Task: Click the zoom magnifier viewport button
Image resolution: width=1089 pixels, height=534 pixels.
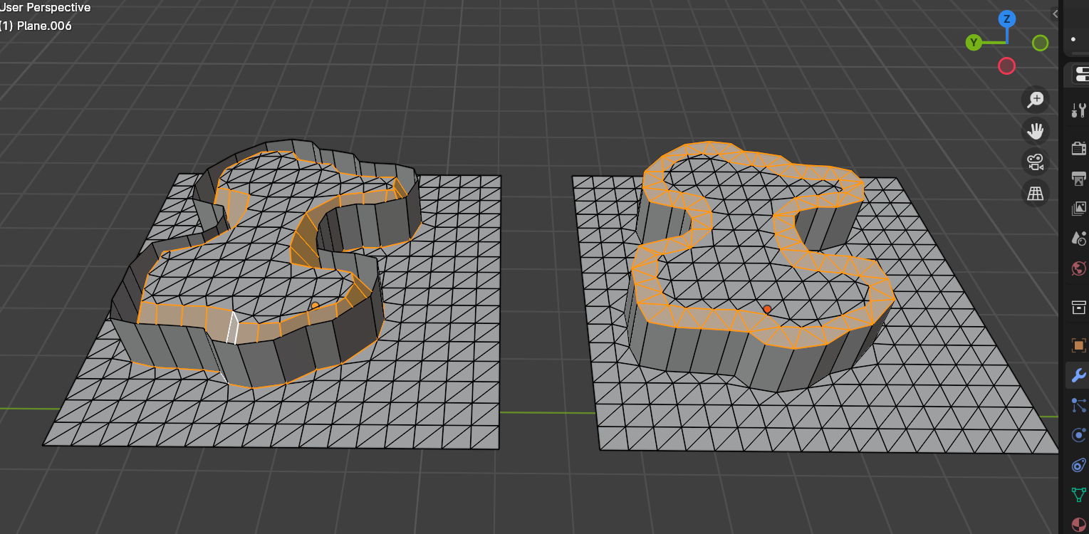Action: (x=1035, y=100)
